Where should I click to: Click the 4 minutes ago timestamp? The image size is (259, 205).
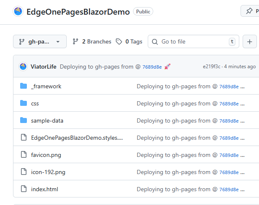240,67
